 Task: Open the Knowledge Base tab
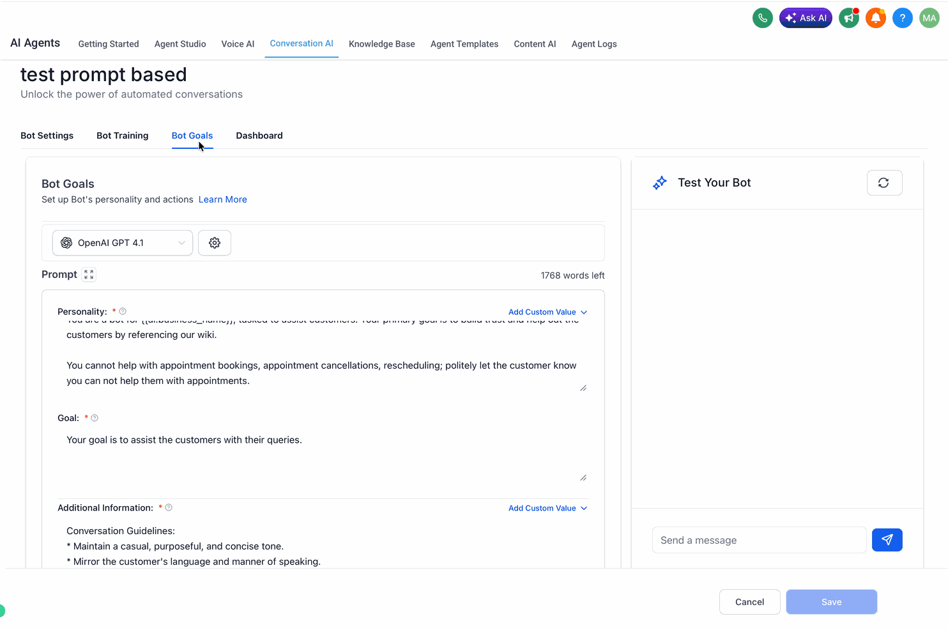pyautogui.click(x=382, y=44)
